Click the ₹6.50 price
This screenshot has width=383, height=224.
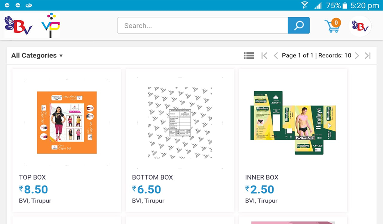147,189
